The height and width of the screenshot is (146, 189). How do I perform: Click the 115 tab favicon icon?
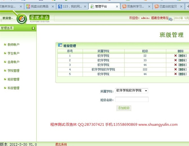60,6
